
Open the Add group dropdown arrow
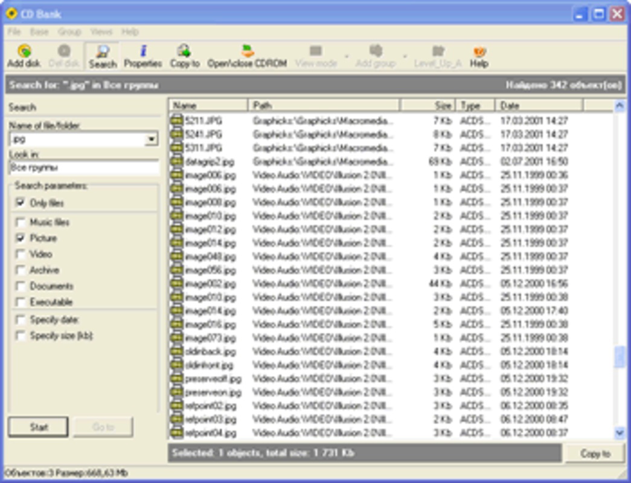pyautogui.click(x=405, y=56)
